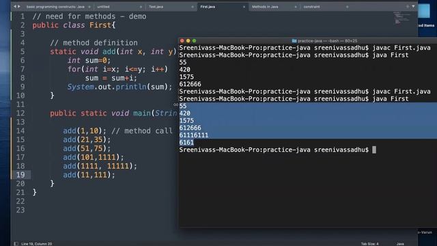Click highlighted output '6161' in terminal
437x246 pixels.
coord(186,143)
